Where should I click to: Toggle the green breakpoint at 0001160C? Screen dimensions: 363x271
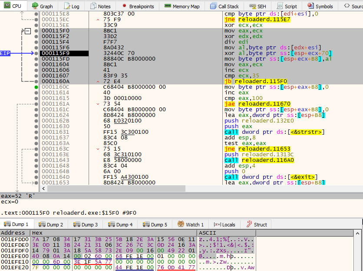pyautogui.click(x=36, y=87)
